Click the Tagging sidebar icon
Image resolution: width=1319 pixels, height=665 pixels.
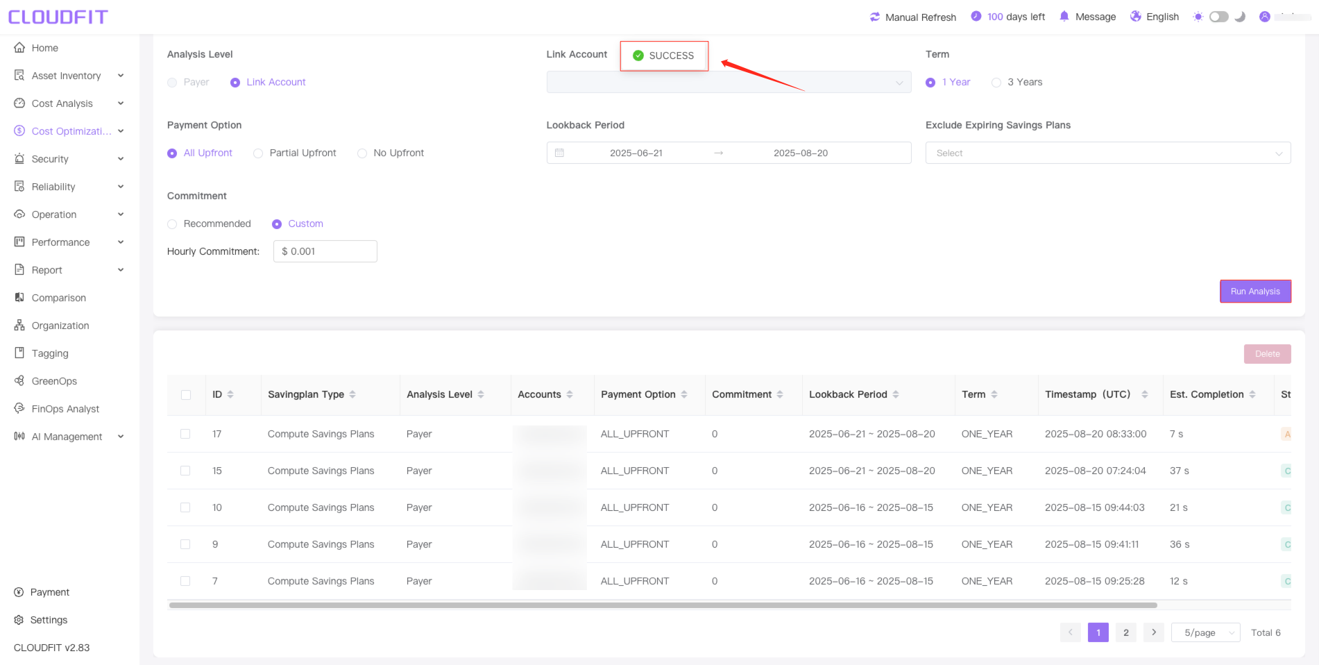click(x=19, y=353)
